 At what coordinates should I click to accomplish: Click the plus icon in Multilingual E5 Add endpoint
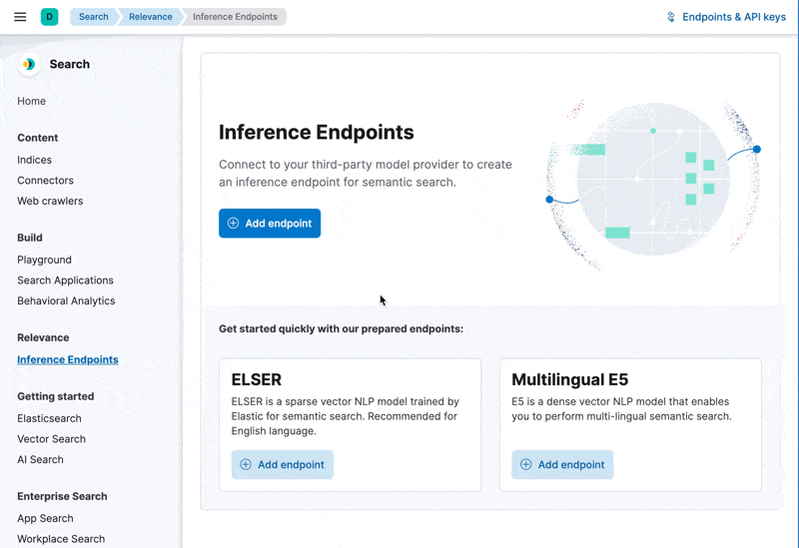[526, 465]
